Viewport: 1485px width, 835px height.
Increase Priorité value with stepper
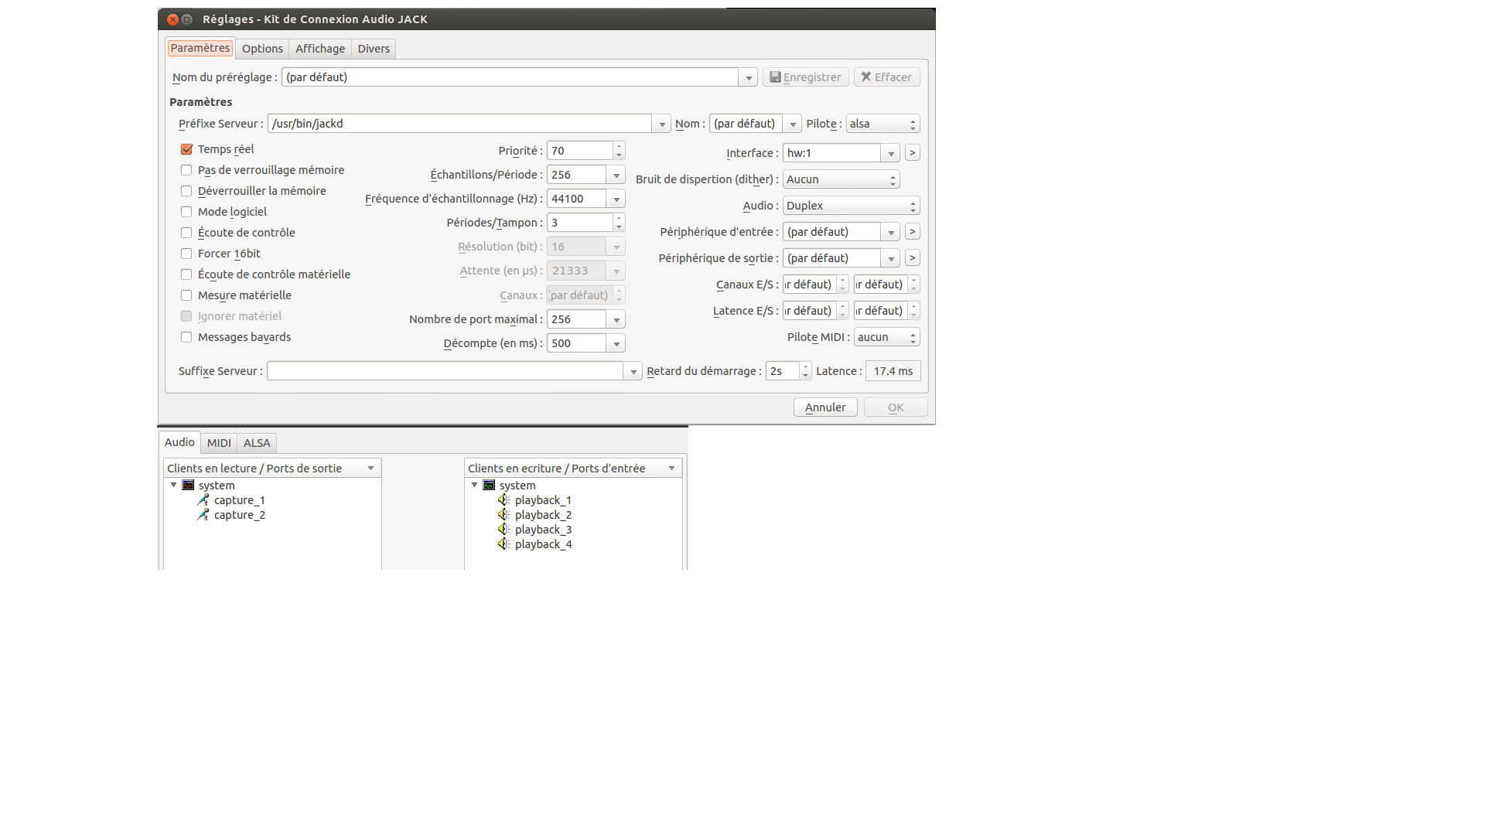(619, 147)
